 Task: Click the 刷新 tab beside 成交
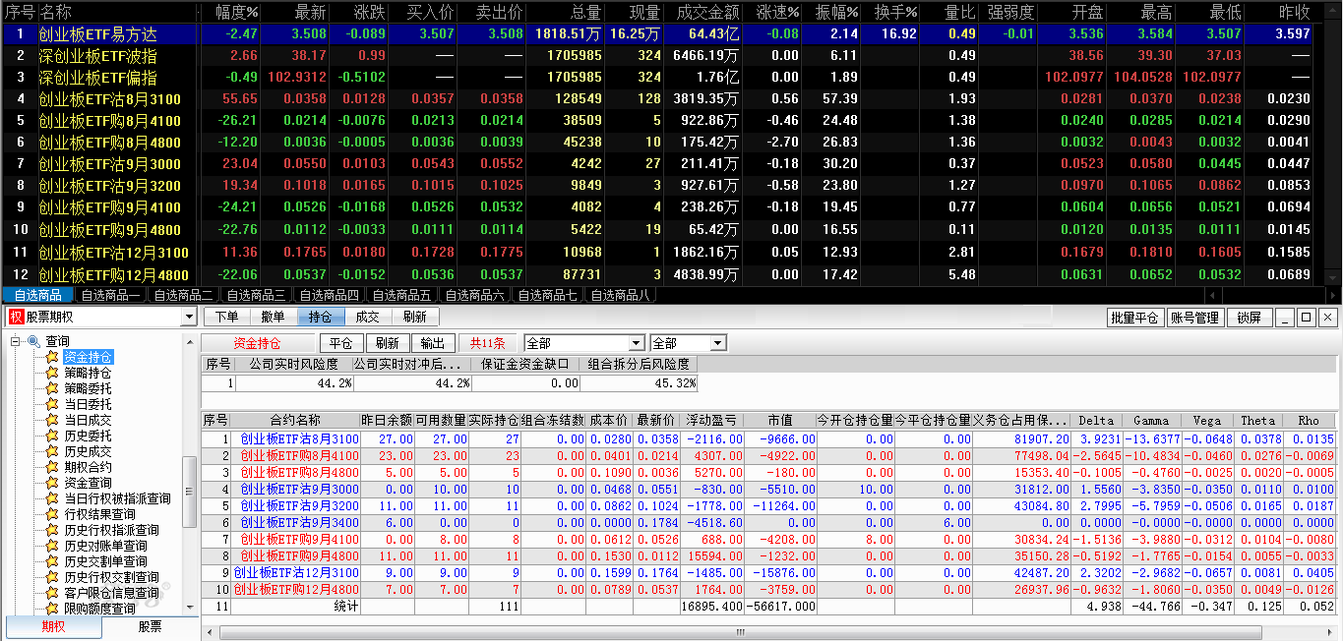tap(415, 317)
